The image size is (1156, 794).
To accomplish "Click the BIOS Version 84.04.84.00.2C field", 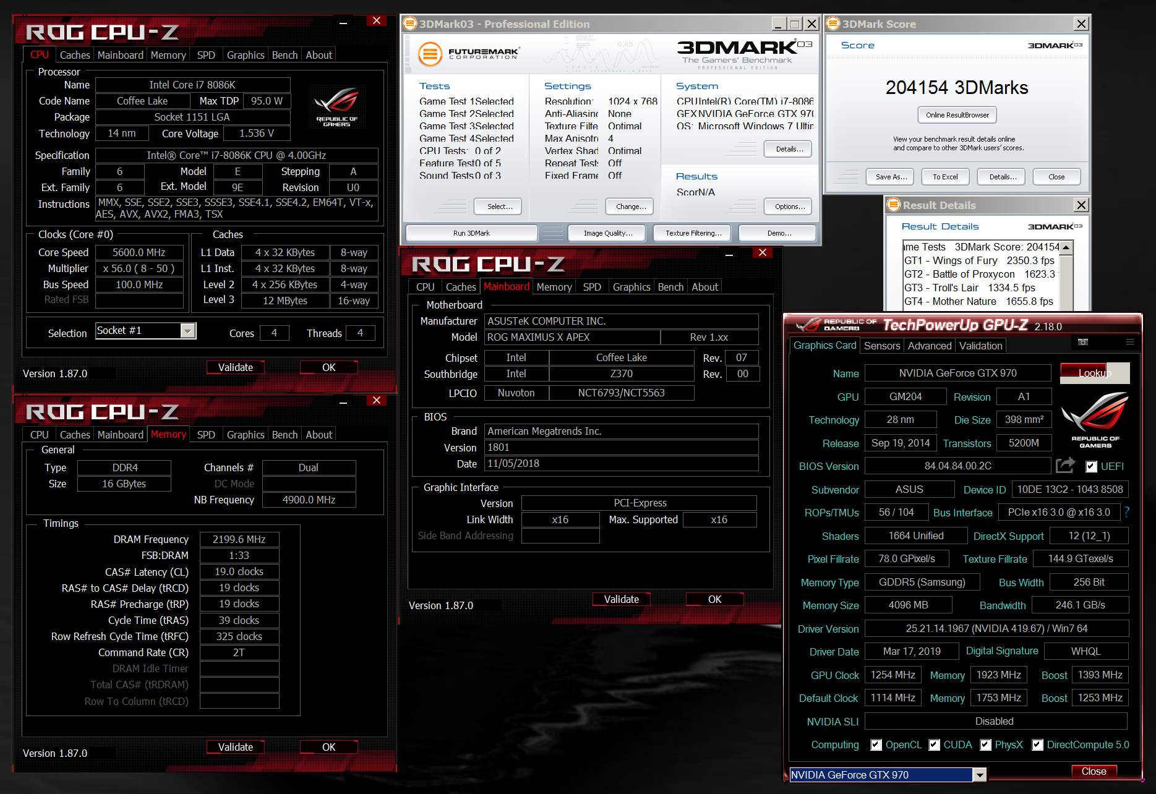I will pos(957,466).
